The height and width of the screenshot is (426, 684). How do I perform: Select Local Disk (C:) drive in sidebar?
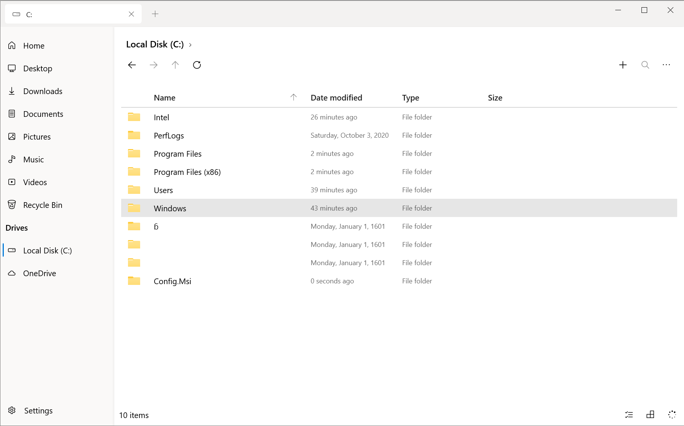click(x=57, y=250)
